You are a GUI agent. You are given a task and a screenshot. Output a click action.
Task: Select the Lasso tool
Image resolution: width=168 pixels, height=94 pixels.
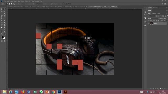[x=2, y=11]
